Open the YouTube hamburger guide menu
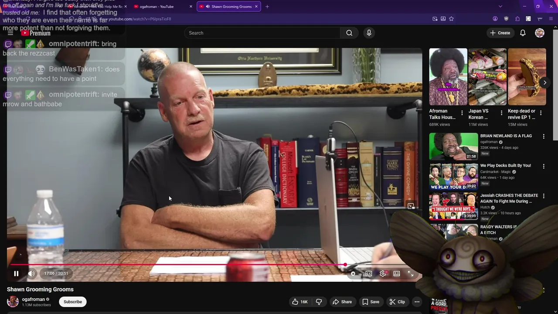 [x=10, y=33]
